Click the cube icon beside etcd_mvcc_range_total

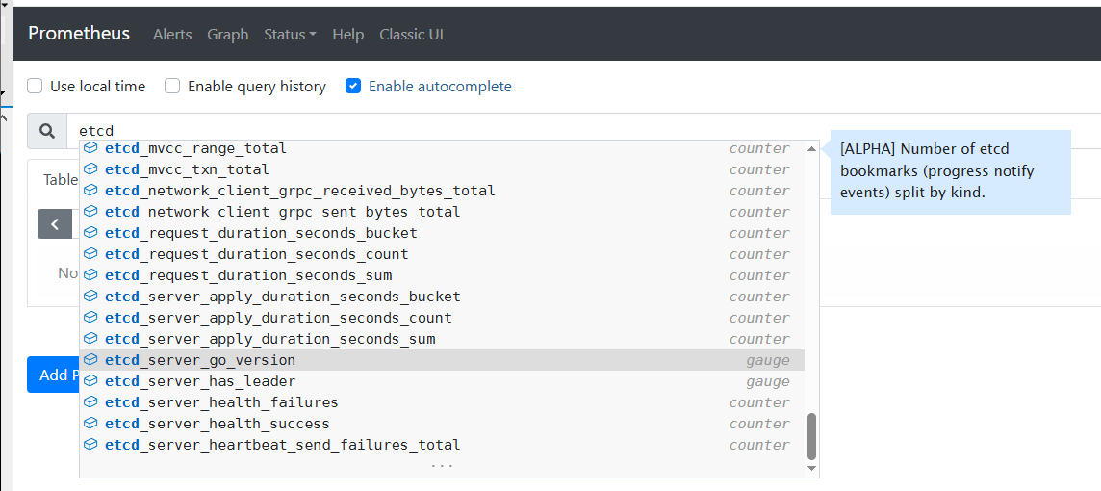pyautogui.click(x=90, y=148)
